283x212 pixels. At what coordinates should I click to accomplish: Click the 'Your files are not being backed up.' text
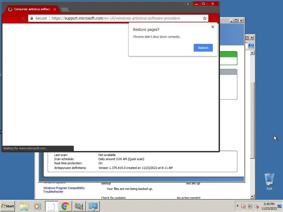[x=130, y=189]
